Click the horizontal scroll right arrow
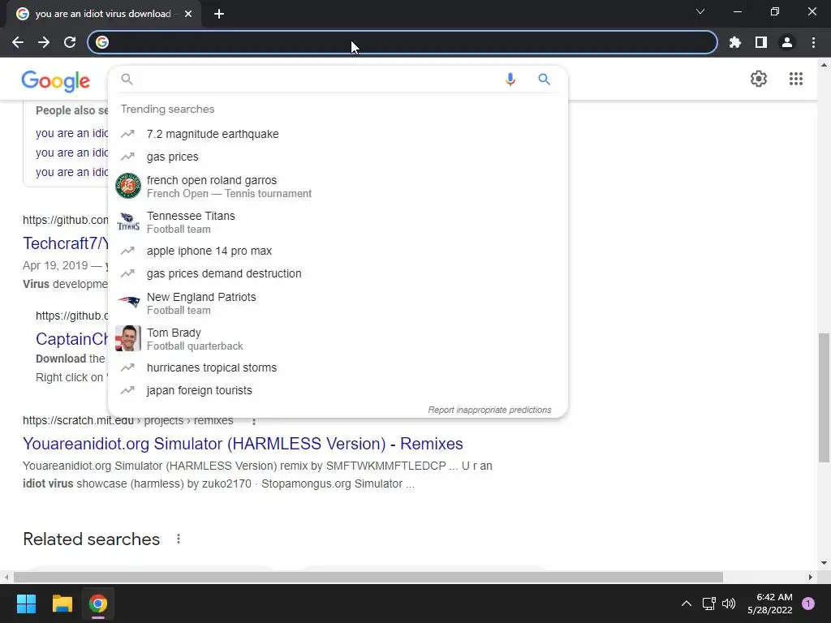Image resolution: width=831 pixels, height=623 pixels. tap(811, 577)
